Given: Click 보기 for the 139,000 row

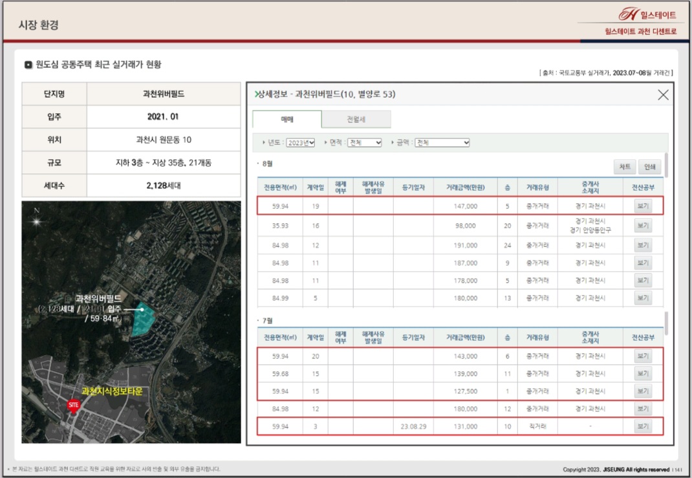Looking at the screenshot, I should pyautogui.click(x=643, y=373).
